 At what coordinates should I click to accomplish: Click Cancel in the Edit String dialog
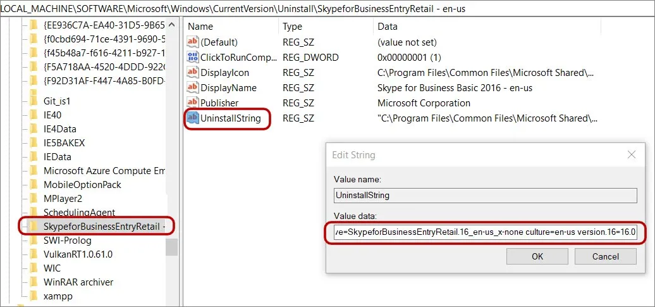click(x=605, y=256)
